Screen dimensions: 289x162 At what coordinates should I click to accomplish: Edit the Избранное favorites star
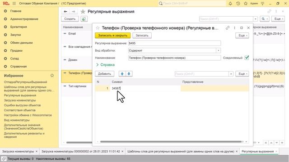52,76
